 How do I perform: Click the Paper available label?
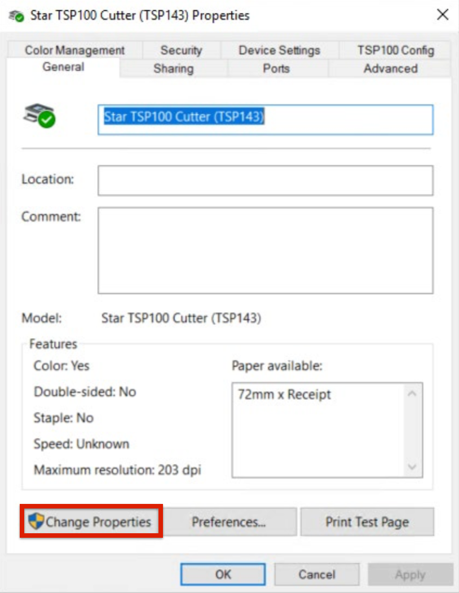click(277, 366)
